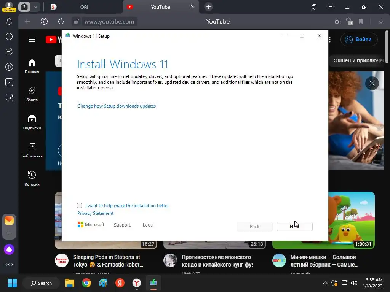Click the YouTube logo

point(53,40)
